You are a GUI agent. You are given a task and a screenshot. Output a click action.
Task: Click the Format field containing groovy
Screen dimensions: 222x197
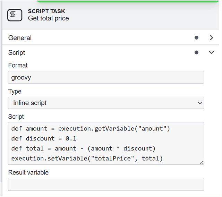[106, 77]
